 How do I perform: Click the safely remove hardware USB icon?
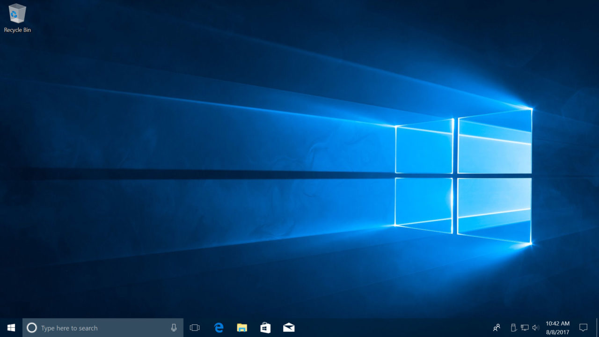(x=513, y=328)
